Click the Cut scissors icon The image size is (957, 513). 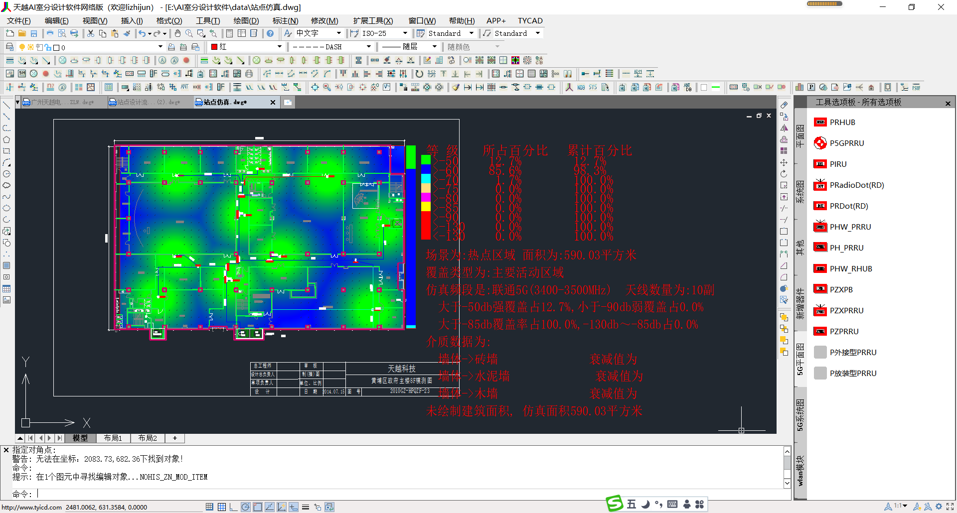[91, 33]
